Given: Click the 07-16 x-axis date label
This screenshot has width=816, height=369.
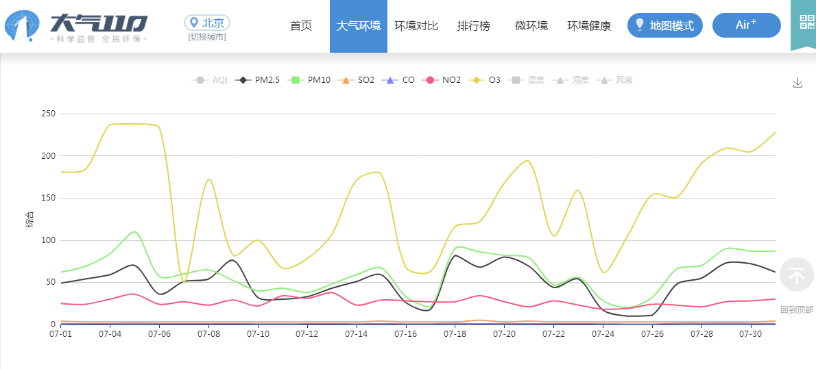Looking at the screenshot, I should tap(405, 333).
